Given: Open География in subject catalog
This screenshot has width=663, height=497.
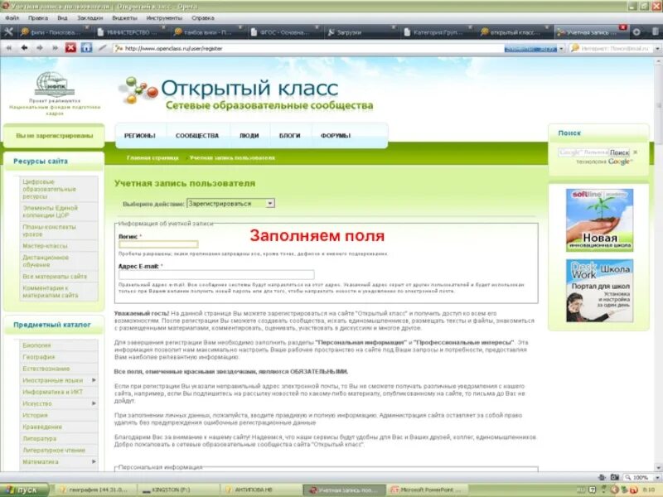Looking at the screenshot, I should 38,357.
